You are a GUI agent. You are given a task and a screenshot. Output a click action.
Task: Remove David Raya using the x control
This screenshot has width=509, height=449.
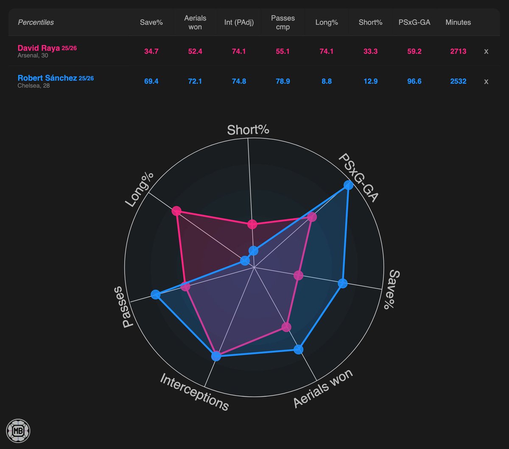click(x=486, y=51)
